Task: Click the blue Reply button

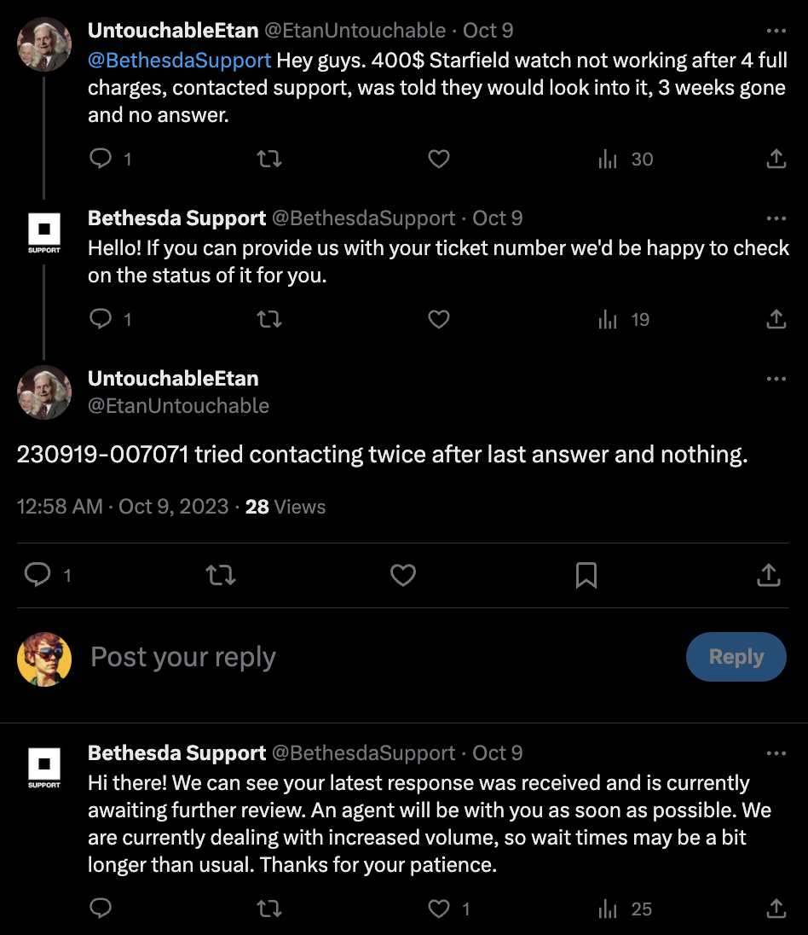Action: (736, 657)
